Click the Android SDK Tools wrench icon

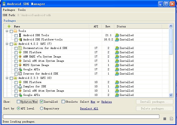pyautogui.click(x=20, y=35)
